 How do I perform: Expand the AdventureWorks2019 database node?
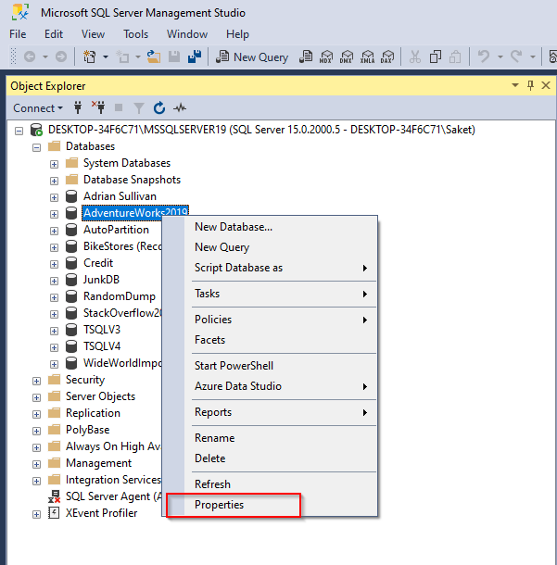coord(54,214)
